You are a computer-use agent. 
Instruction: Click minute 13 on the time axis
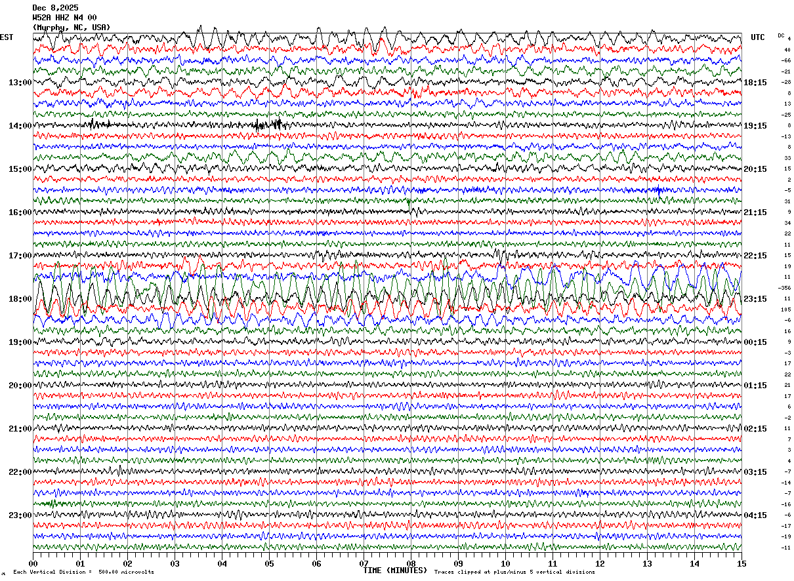[647, 563]
